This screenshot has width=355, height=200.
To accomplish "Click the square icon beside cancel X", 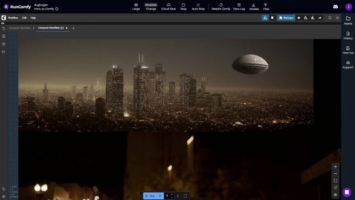I will pyautogui.click(x=185, y=196).
